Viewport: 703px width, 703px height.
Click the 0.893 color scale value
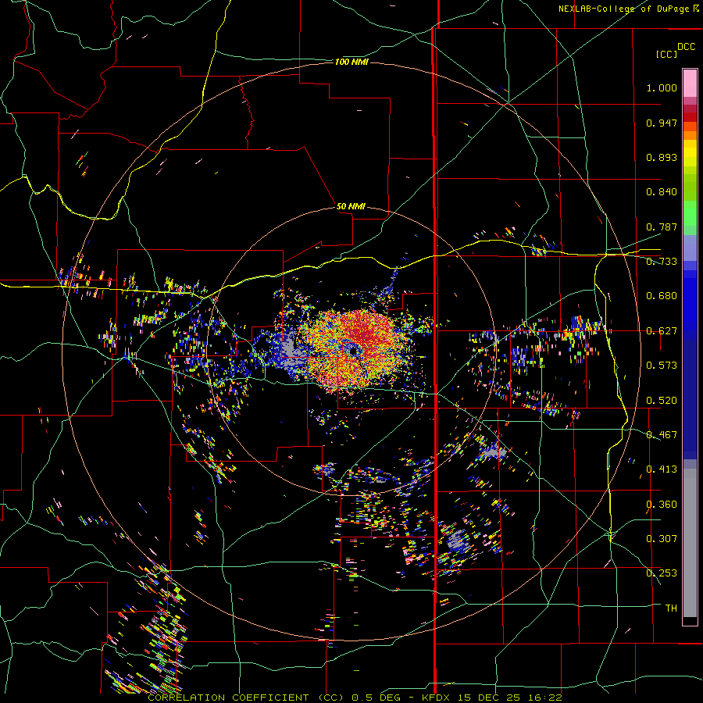click(x=662, y=157)
